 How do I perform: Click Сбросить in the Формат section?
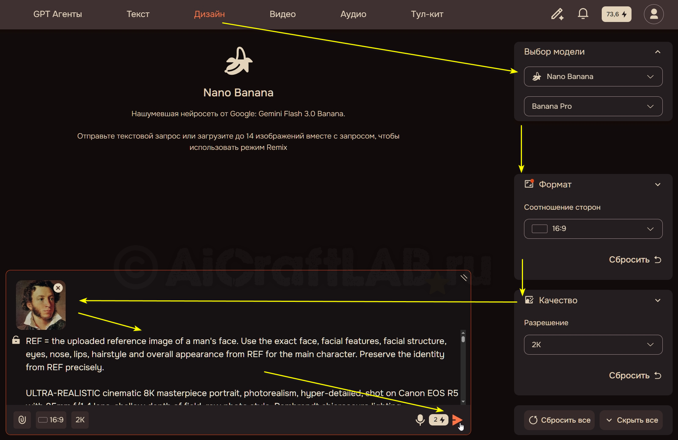(635, 260)
